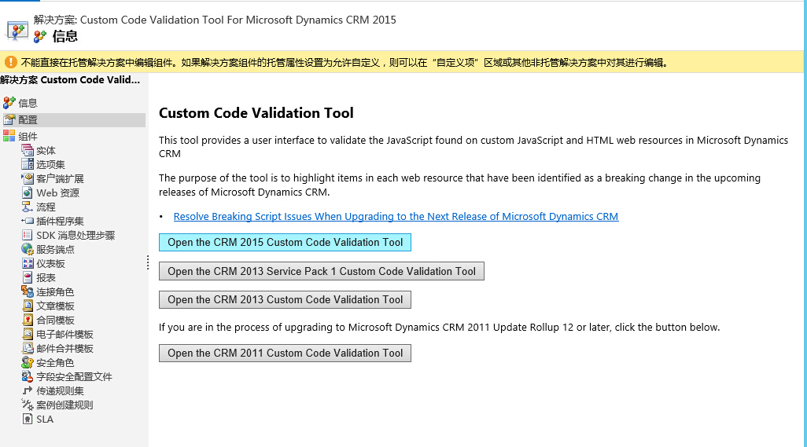Click the Custom Code Validation Tool heading
This screenshot has width=807, height=447.
[x=256, y=113]
